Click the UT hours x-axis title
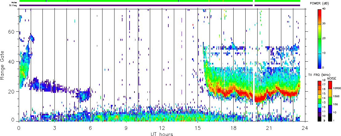The width and height of the screenshot is (341, 136). pos(162,134)
